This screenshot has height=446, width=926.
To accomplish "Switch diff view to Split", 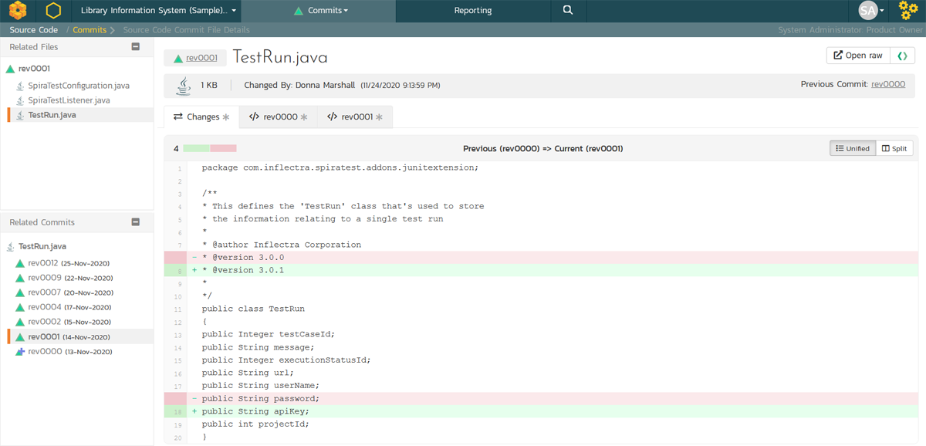I will [894, 148].
